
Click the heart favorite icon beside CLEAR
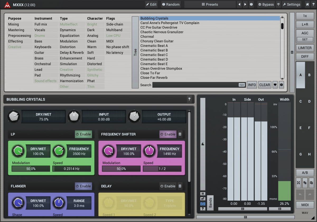click(275, 85)
